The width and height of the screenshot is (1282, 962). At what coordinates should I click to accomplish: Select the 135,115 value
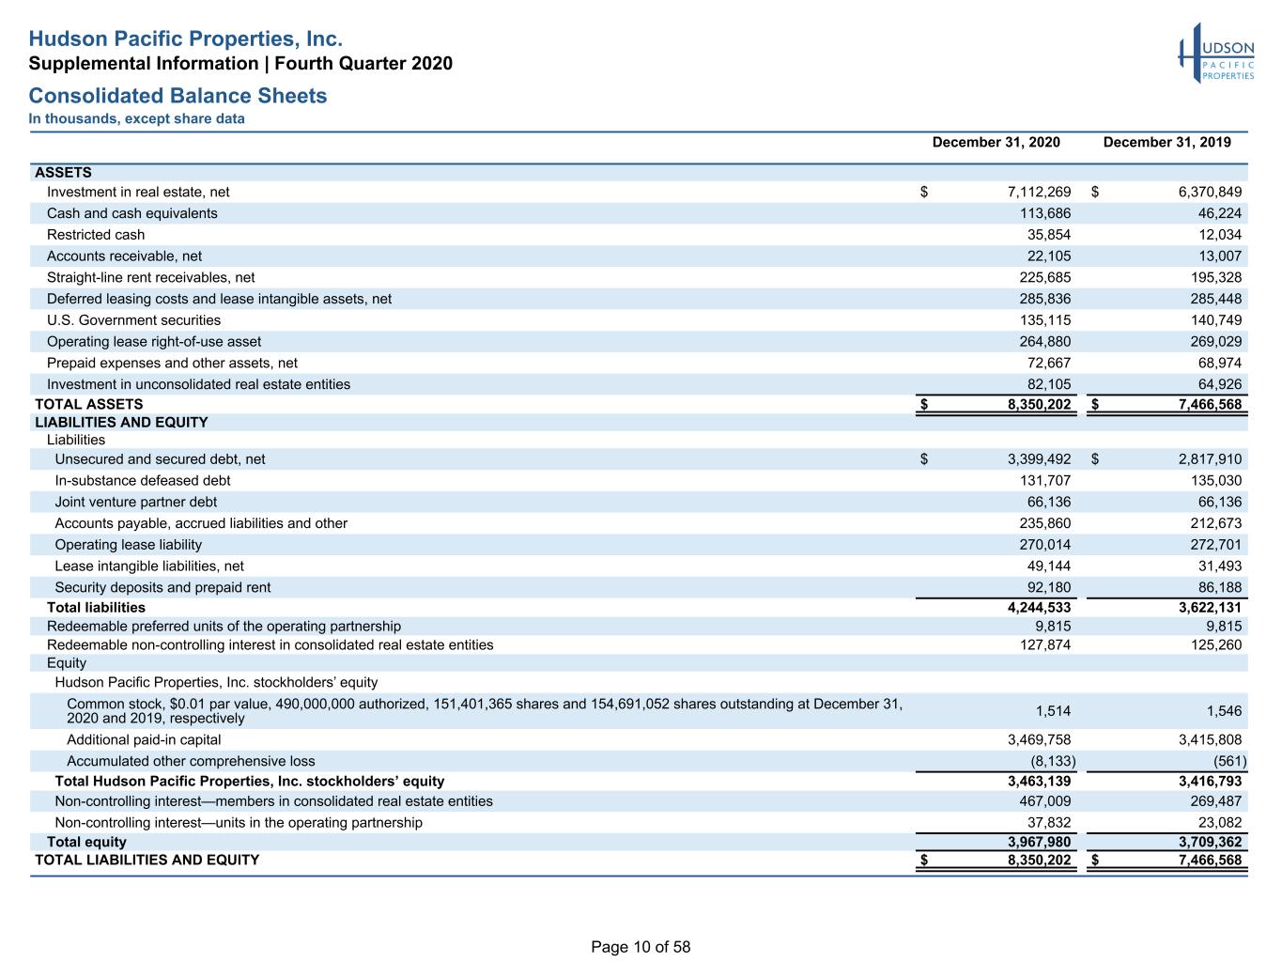[x=1044, y=320]
